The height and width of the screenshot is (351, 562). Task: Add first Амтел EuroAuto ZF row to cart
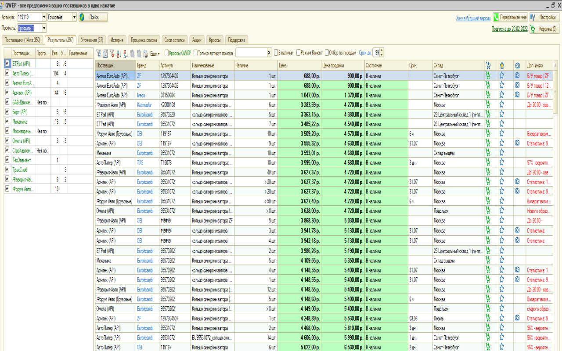(488, 75)
